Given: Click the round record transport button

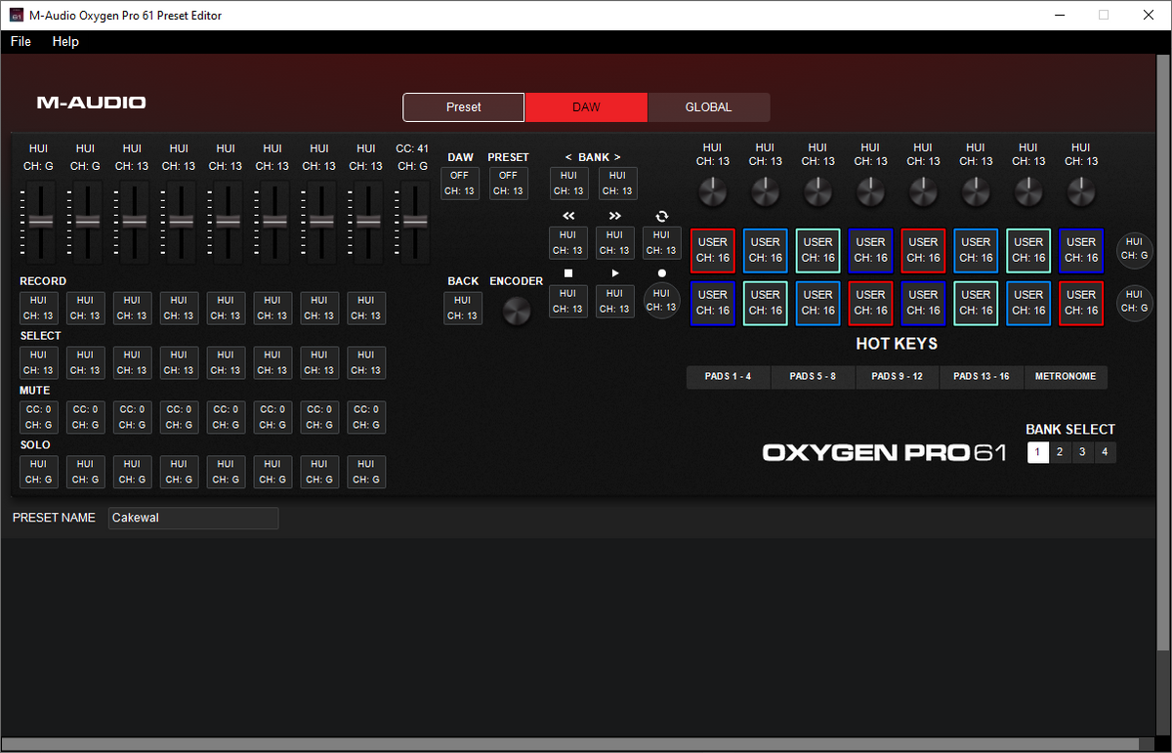Looking at the screenshot, I should coord(661,301).
